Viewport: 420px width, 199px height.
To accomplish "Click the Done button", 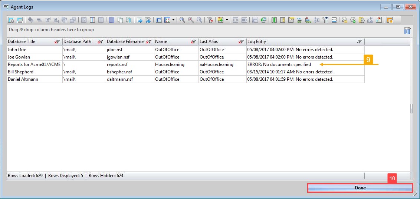I will coord(360,188).
